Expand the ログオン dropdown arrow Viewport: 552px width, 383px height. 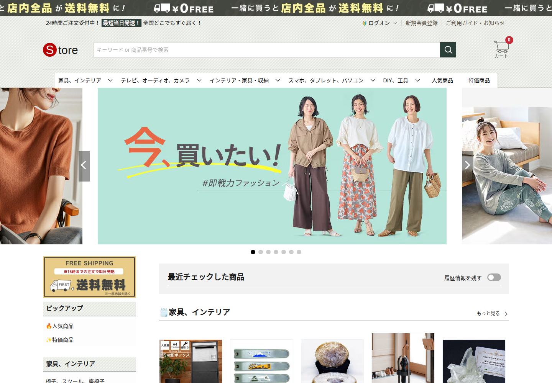395,23
